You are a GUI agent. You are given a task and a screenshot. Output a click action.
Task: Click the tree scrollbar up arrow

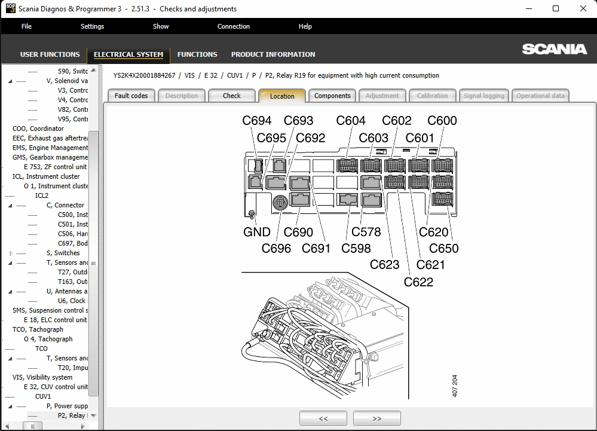coord(93,71)
